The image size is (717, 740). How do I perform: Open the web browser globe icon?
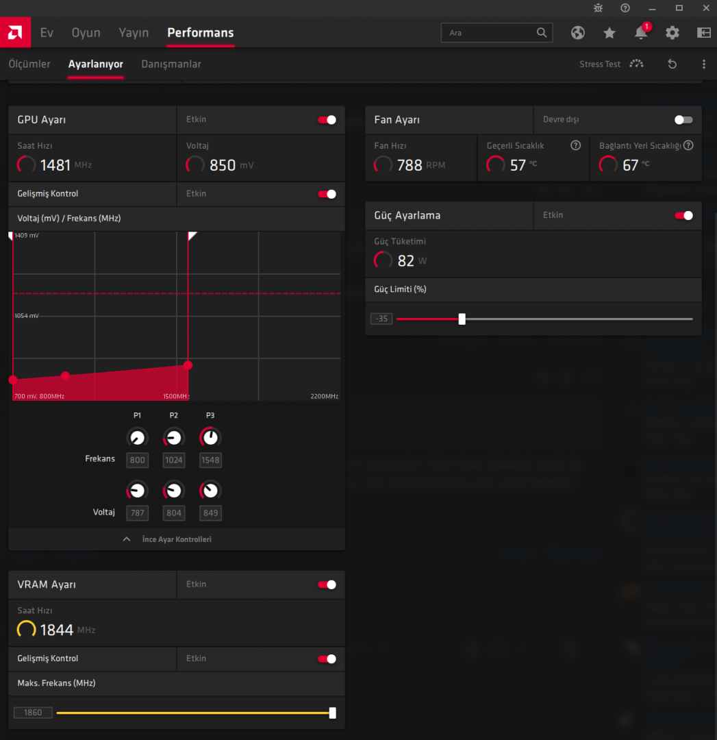578,33
